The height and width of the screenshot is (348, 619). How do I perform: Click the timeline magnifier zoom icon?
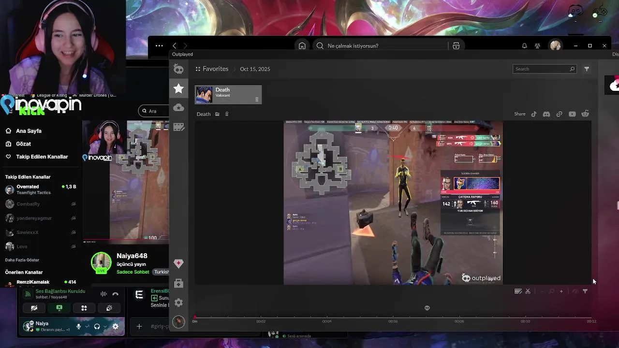pos(551,291)
